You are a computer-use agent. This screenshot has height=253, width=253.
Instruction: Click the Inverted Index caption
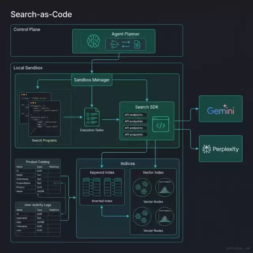click(102, 201)
